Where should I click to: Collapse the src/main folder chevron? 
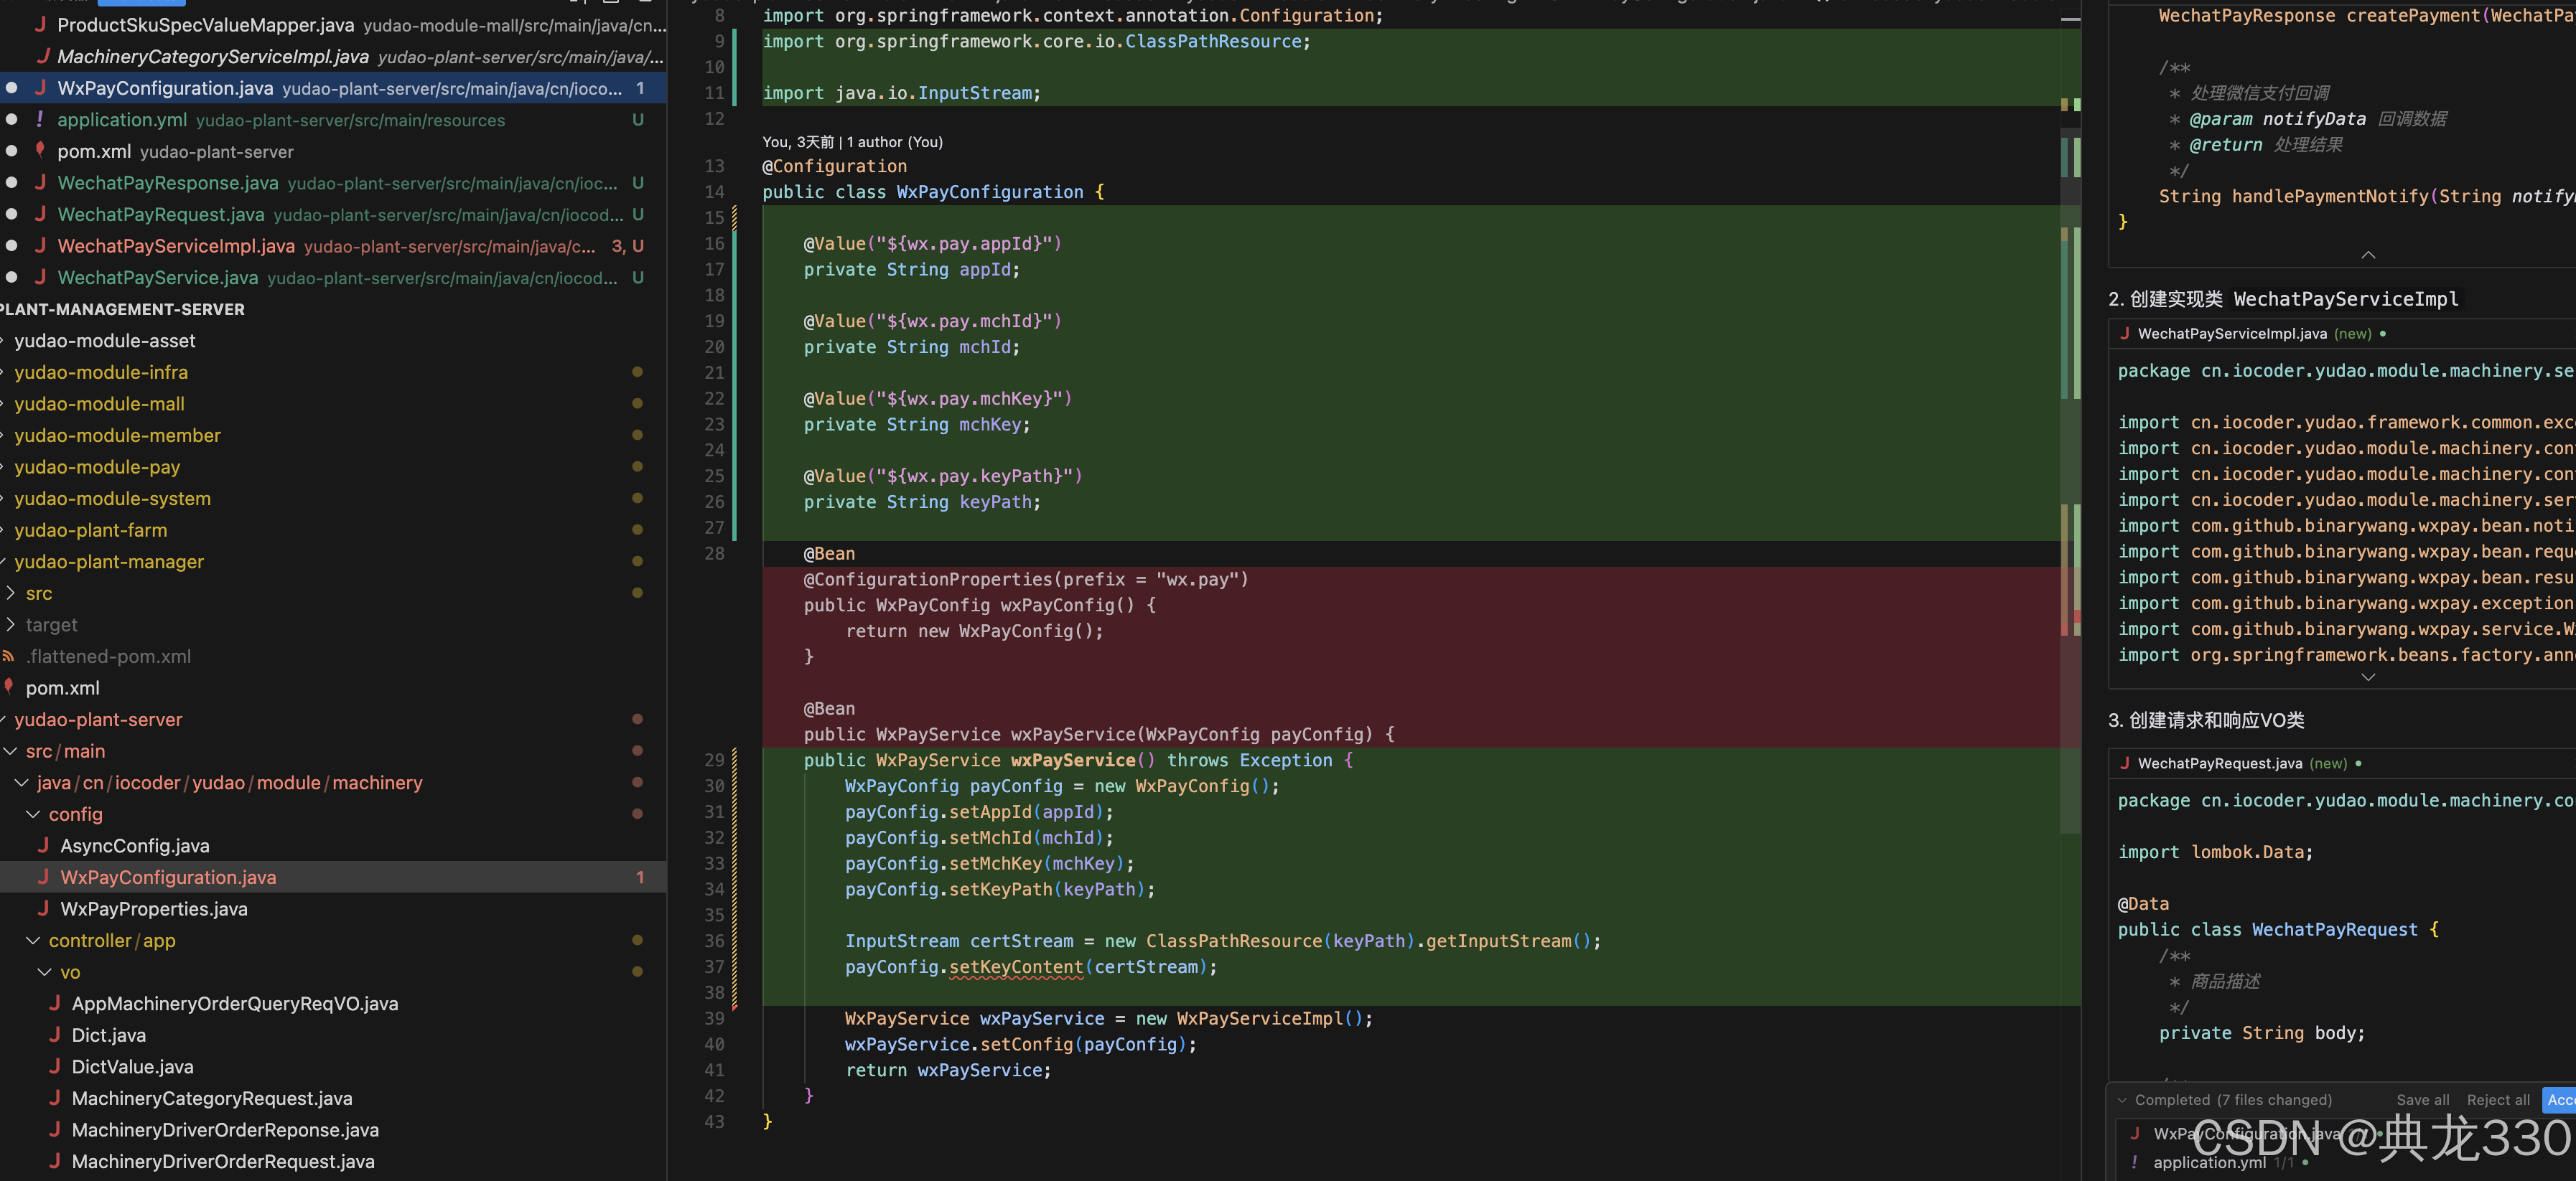10,751
